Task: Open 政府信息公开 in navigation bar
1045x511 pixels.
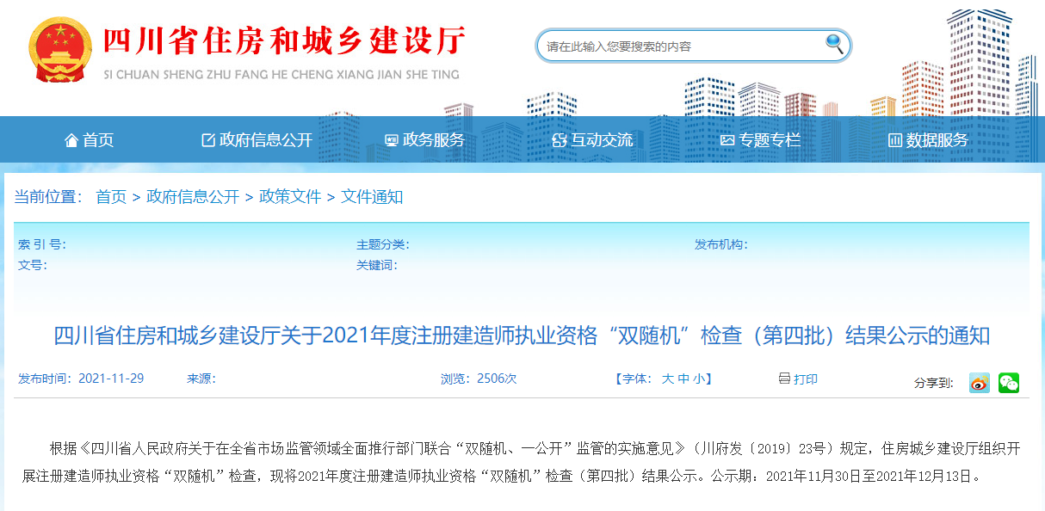Action: click(x=257, y=140)
